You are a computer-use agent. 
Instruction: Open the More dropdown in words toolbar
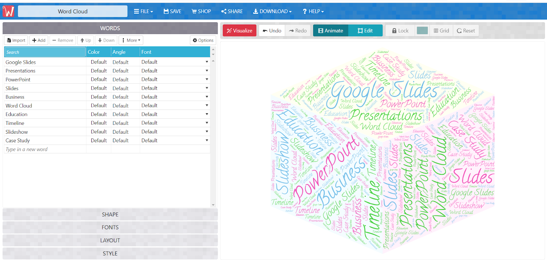(x=131, y=40)
